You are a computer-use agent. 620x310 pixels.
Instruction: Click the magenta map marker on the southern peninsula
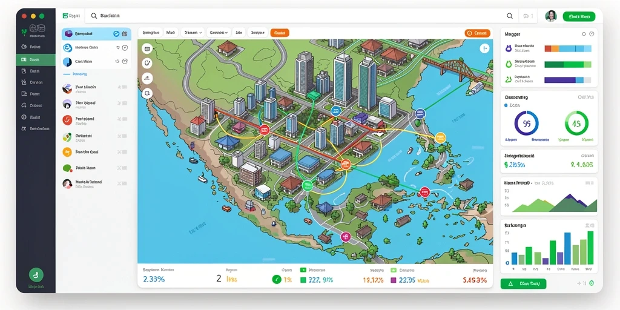coord(345,237)
